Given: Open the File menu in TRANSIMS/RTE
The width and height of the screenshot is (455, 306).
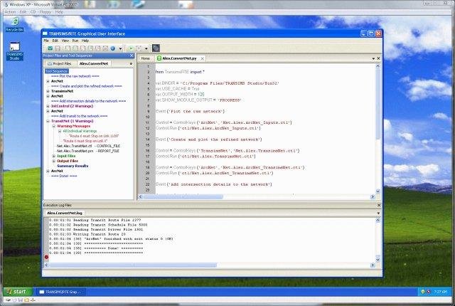Looking at the screenshot, I should pos(46,41).
